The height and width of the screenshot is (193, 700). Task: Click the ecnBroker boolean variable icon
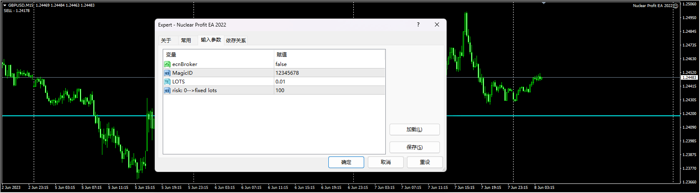coord(167,64)
